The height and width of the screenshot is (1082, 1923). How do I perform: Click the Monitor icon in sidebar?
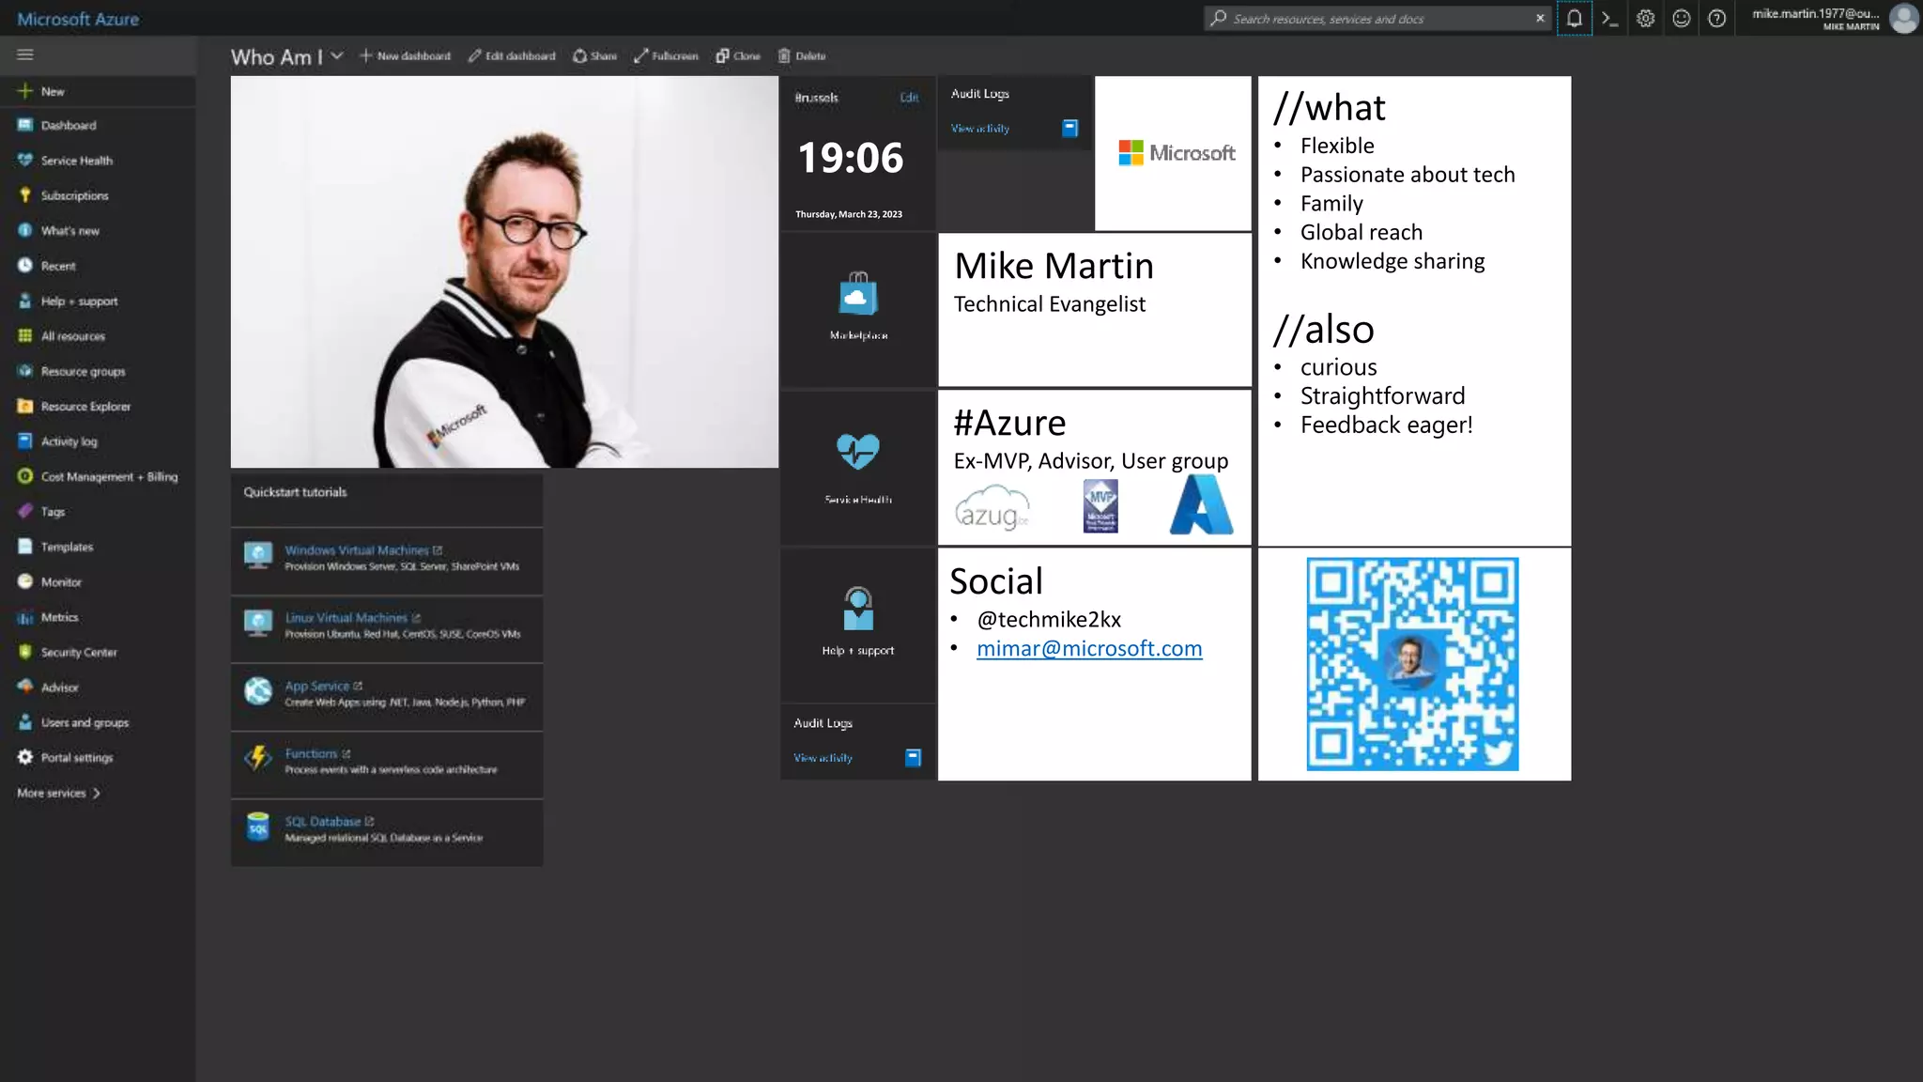(x=25, y=582)
